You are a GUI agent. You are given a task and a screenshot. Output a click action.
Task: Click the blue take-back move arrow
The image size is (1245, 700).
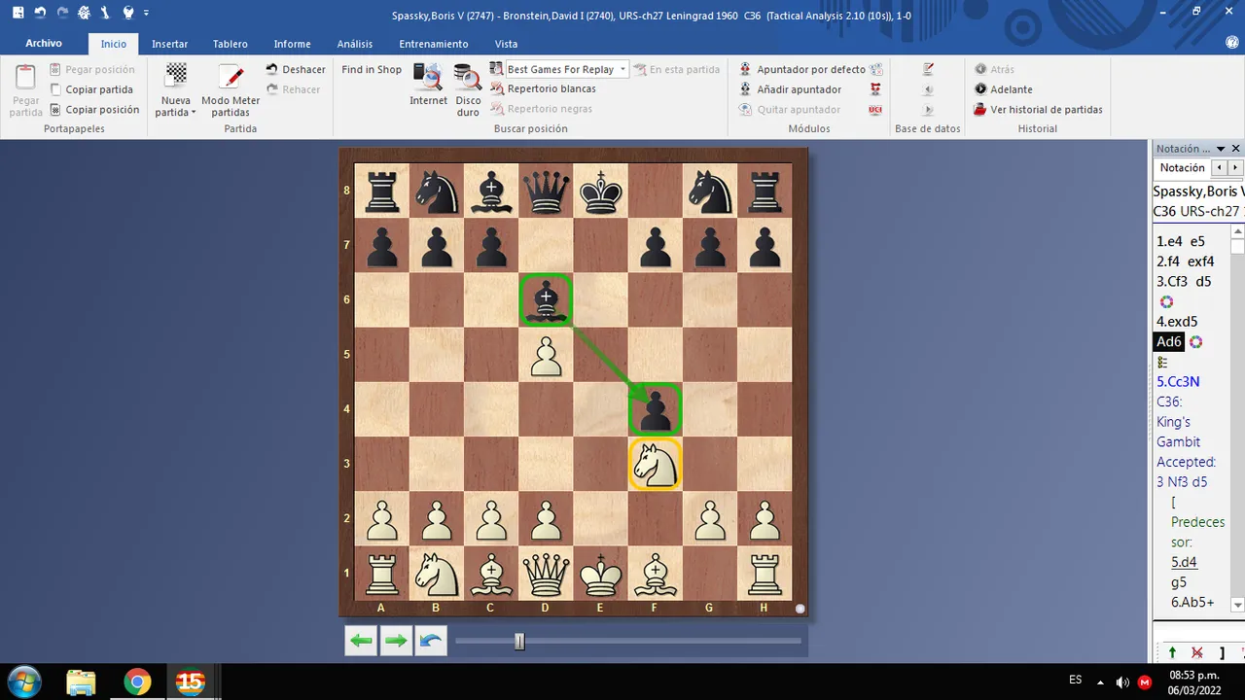pos(431,641)
